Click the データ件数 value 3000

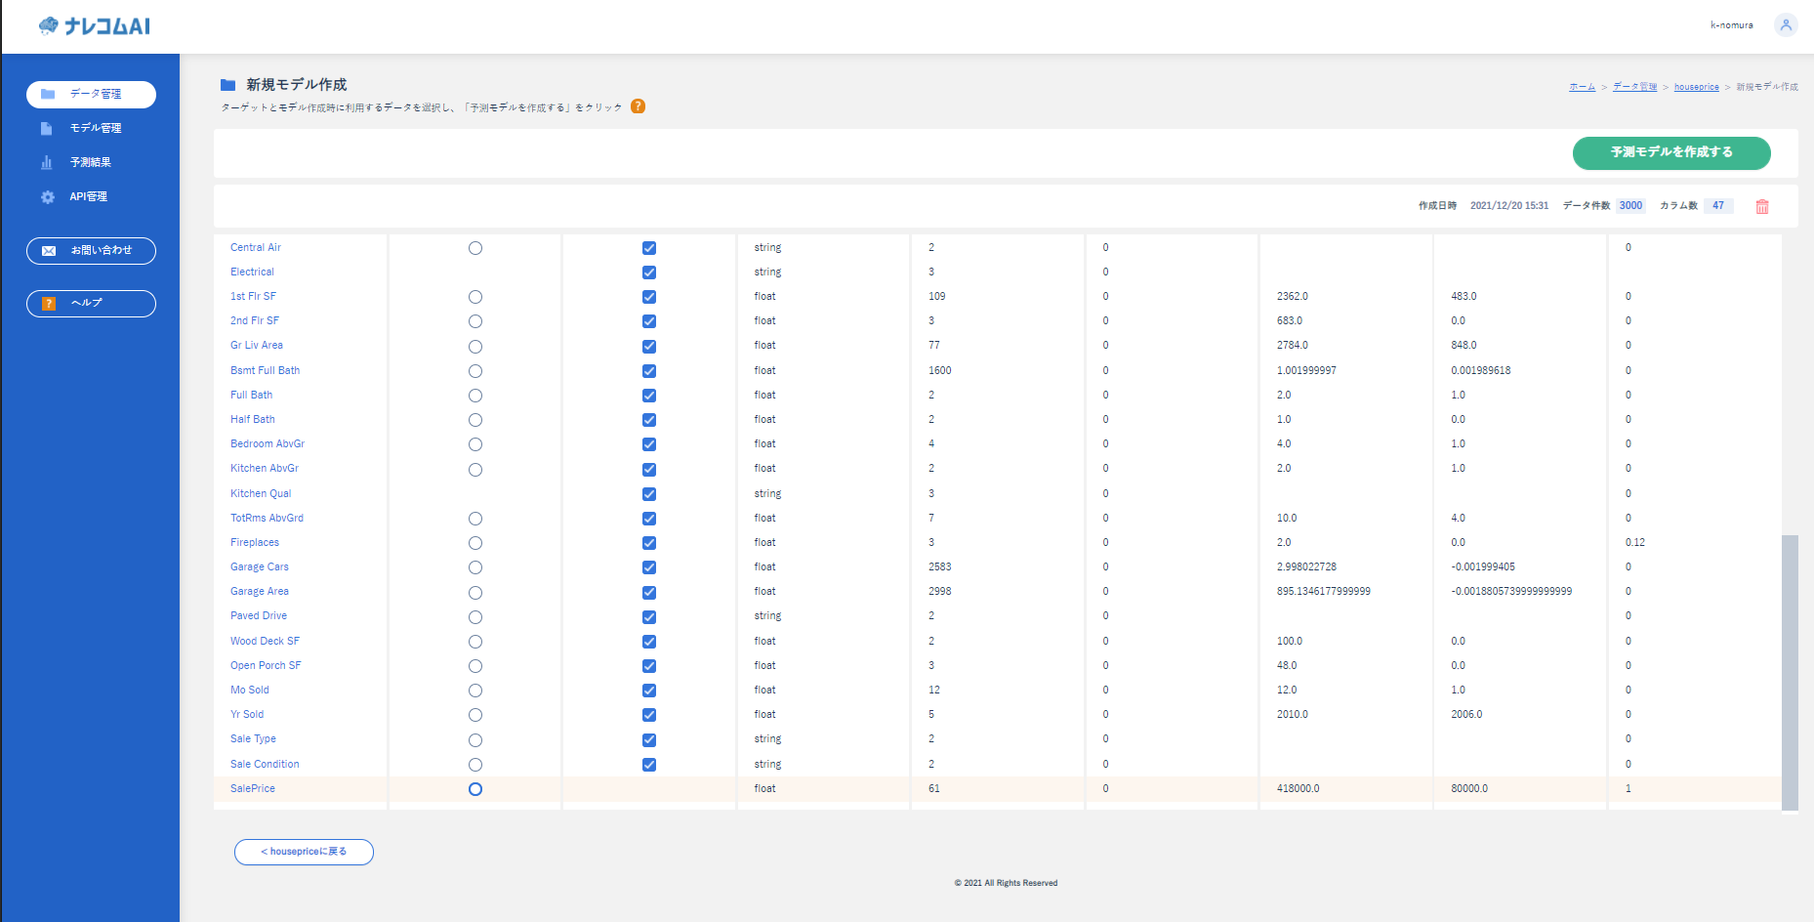tap(1630, 206)
